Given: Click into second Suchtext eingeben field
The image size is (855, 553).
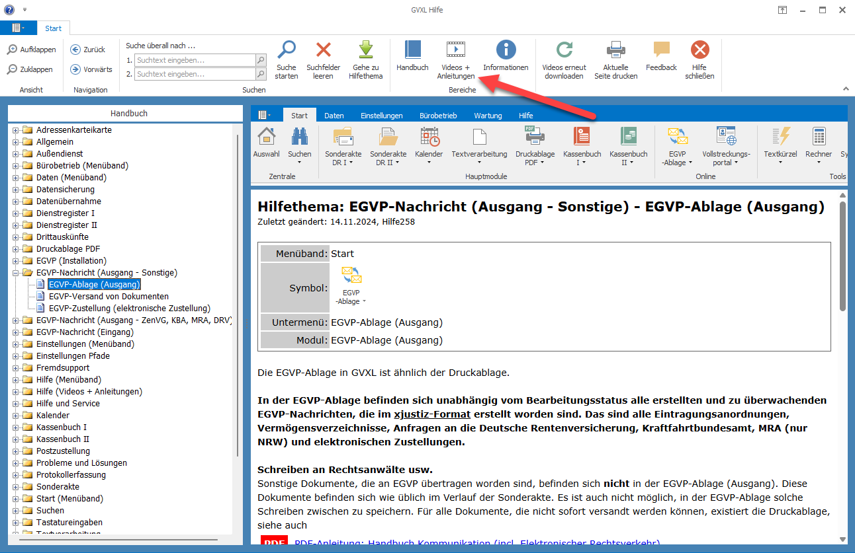Looking at the screenshot, I should pos(195,74).
